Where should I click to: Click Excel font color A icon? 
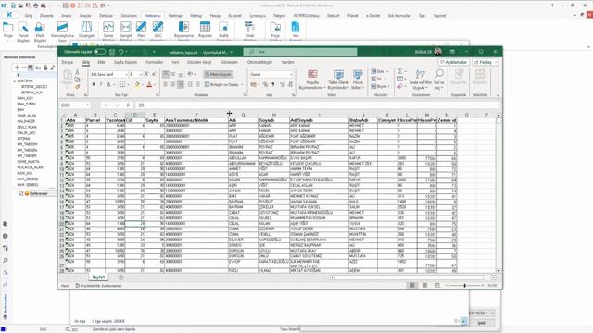(149, 84)
